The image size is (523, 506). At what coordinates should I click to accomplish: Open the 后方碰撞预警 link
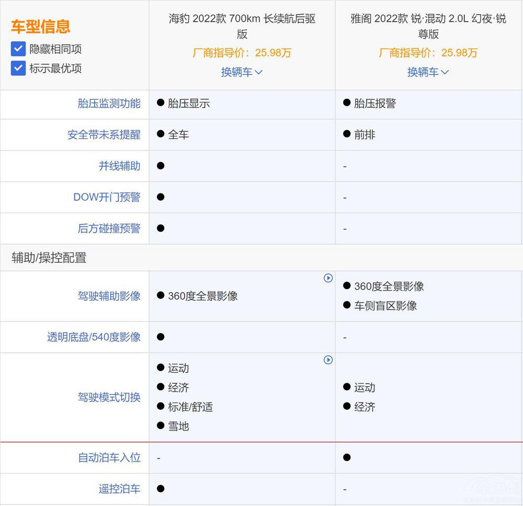pyautogui.click(x=108, y=228)
